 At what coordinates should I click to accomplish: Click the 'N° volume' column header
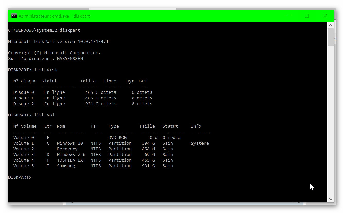25,126
